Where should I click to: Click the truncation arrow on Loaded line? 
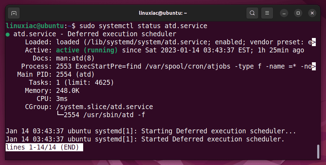point(314,42)
